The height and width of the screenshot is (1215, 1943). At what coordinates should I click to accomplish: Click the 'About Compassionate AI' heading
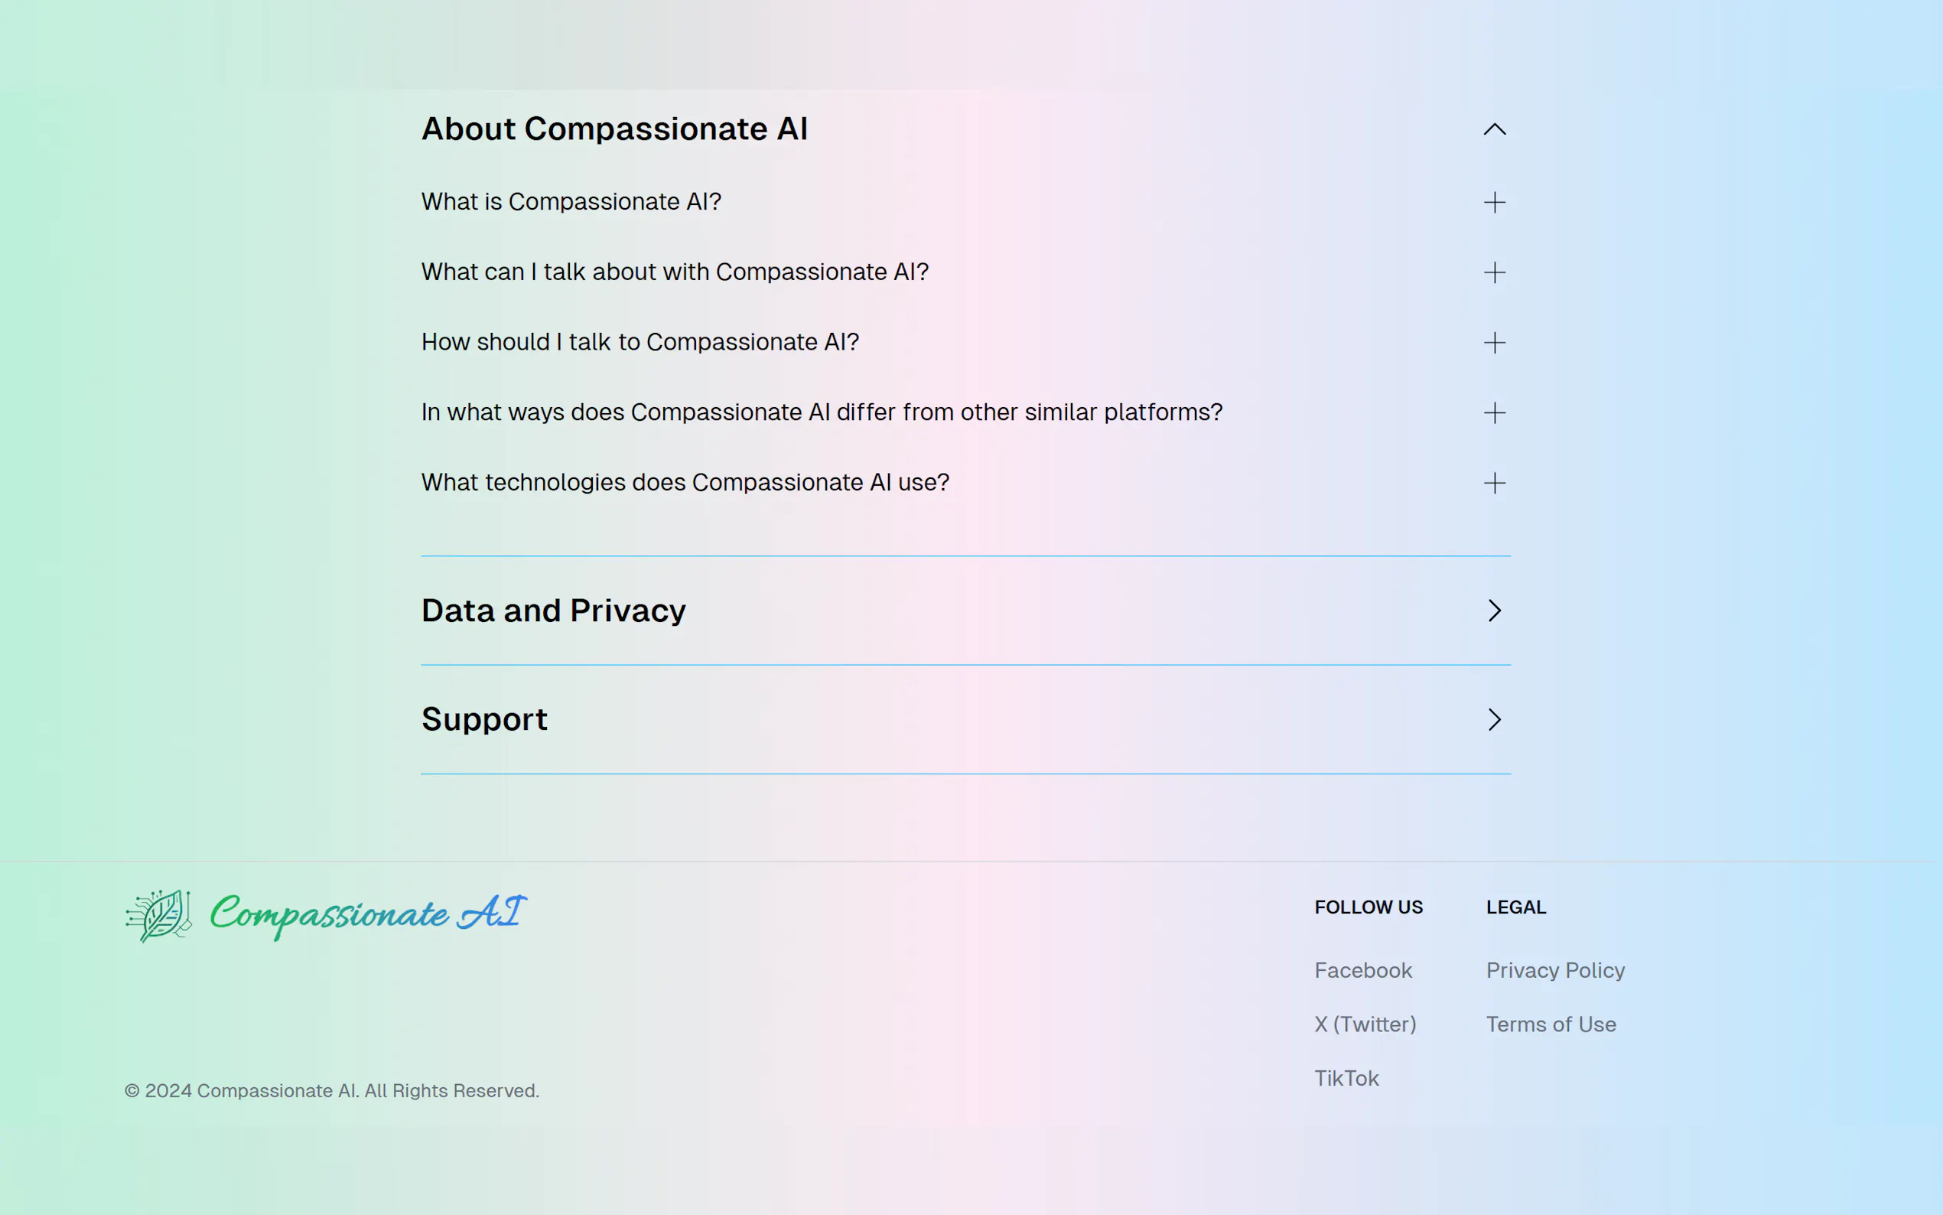(x=614, y=129)
